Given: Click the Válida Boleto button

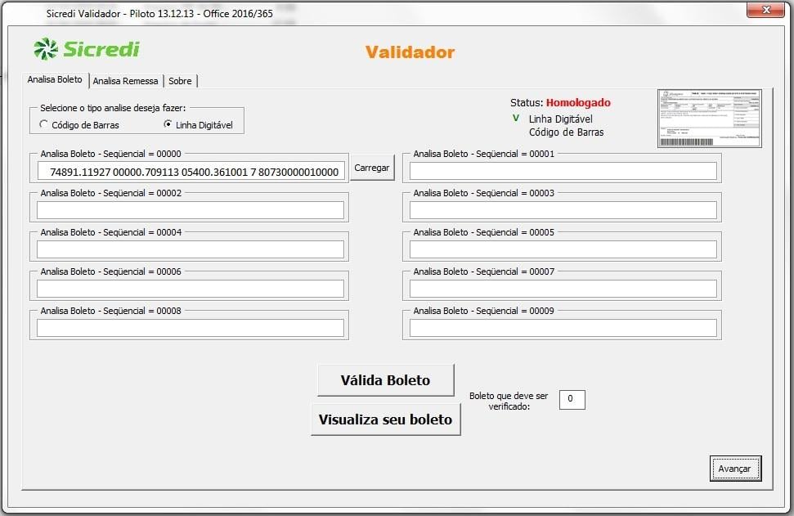Looking at the screenshot, I should pyautogui.click(x=385, y=380).
